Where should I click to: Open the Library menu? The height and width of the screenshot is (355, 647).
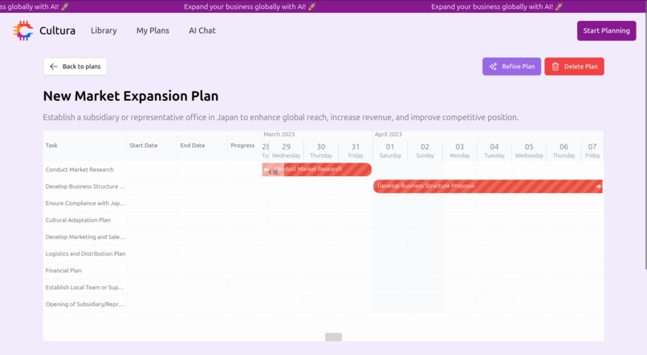click(x=104, y=30)
